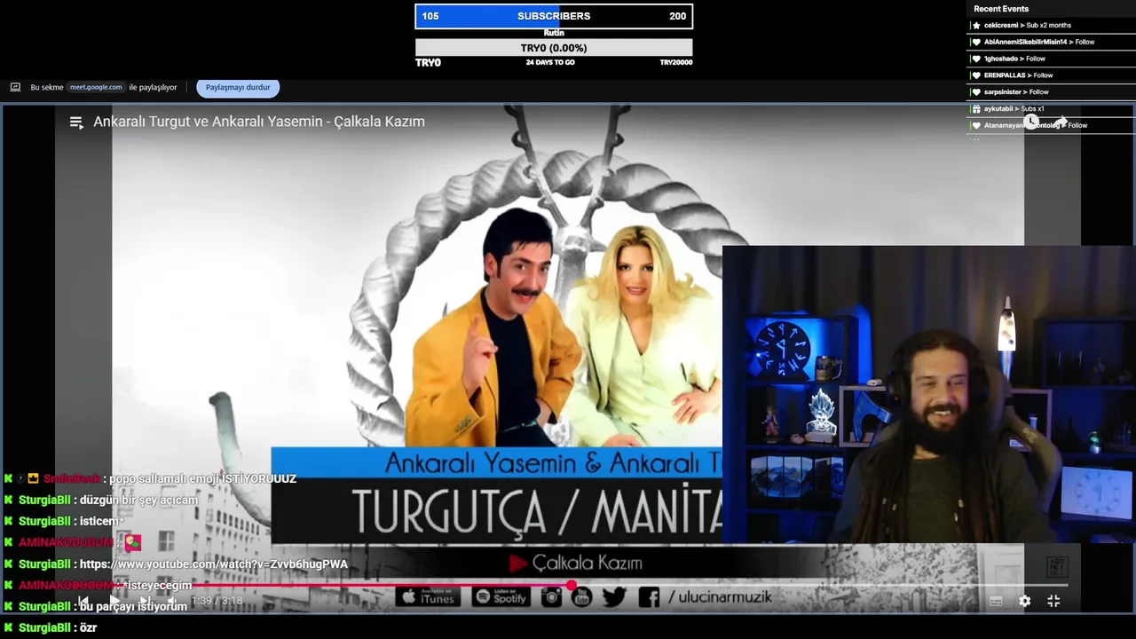Toggle the subtitles icon in the player
Image resolution: width=1136 pixels, height=639 pixels.
[996, 601]
